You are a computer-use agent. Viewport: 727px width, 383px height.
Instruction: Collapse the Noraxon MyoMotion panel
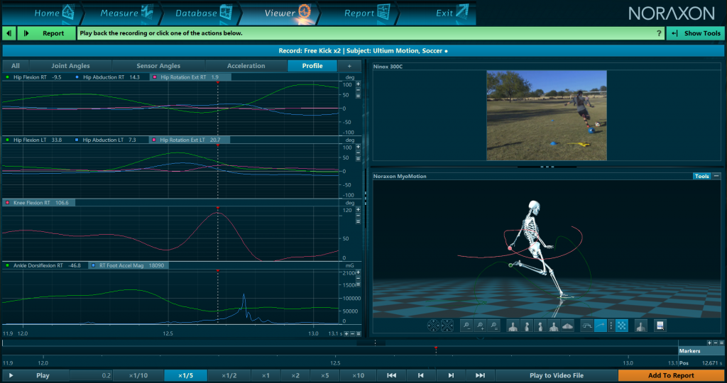(716, 176)
